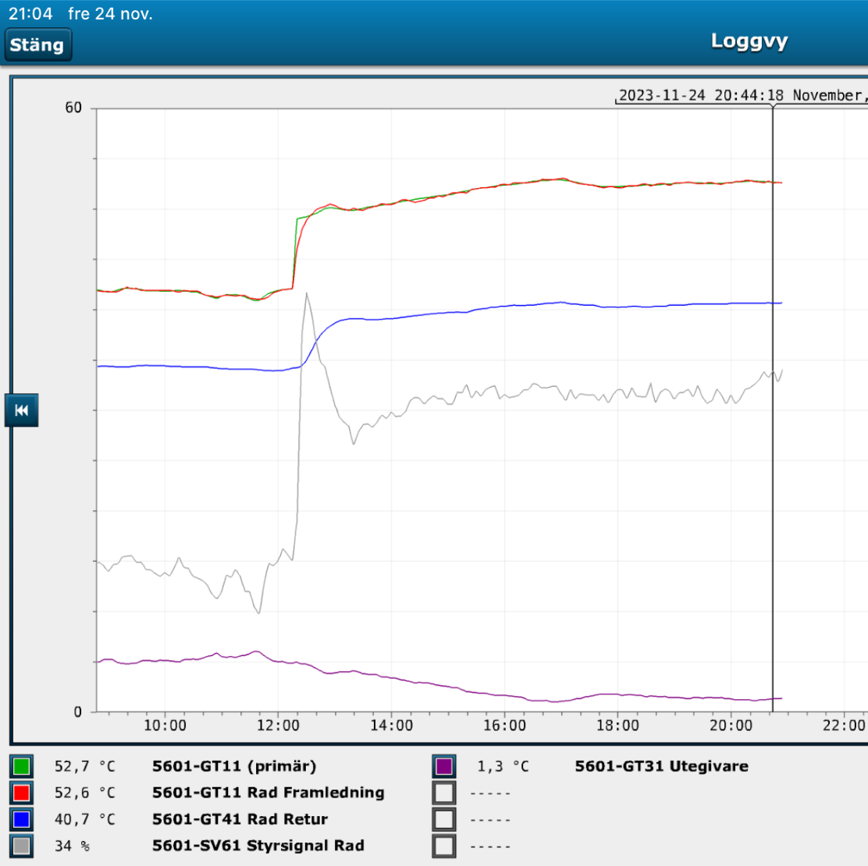Tap the 21:04 clock in status bar
Screen dimensions: 868x866
(x=30, y=13)
